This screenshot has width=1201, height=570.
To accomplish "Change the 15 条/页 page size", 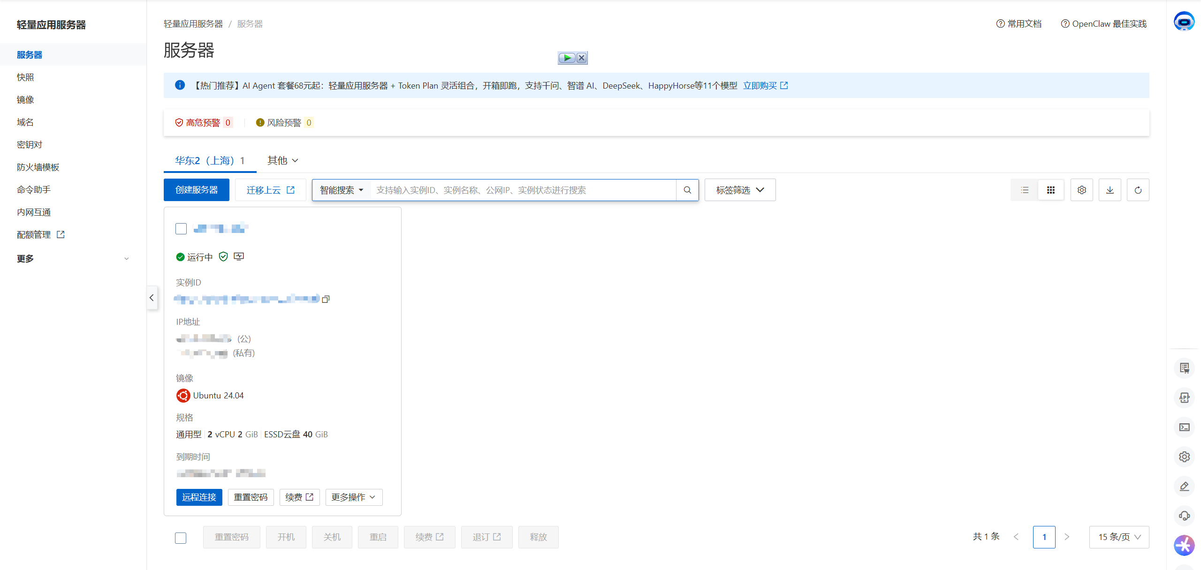I will click(1119, 537).
